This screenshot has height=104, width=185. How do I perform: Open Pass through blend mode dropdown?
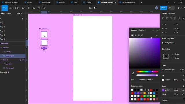(x=170, y=70)
